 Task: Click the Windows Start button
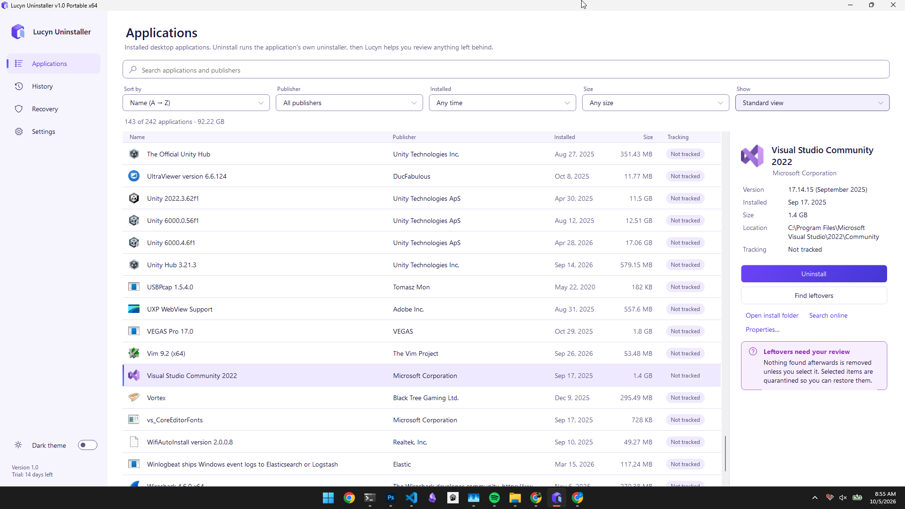coord(329,498)
